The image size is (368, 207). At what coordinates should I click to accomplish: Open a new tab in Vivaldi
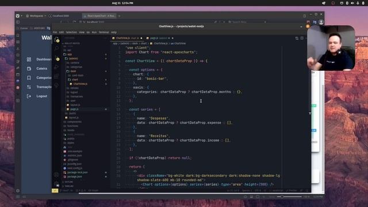(119, 16)
